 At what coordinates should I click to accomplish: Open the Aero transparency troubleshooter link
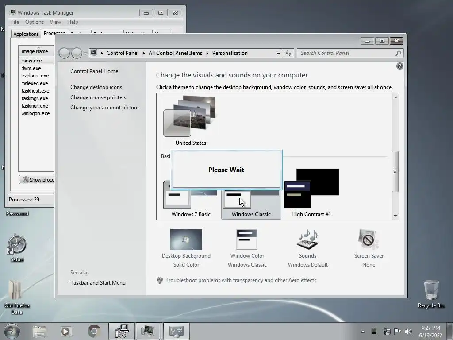[x=241, y=280]
